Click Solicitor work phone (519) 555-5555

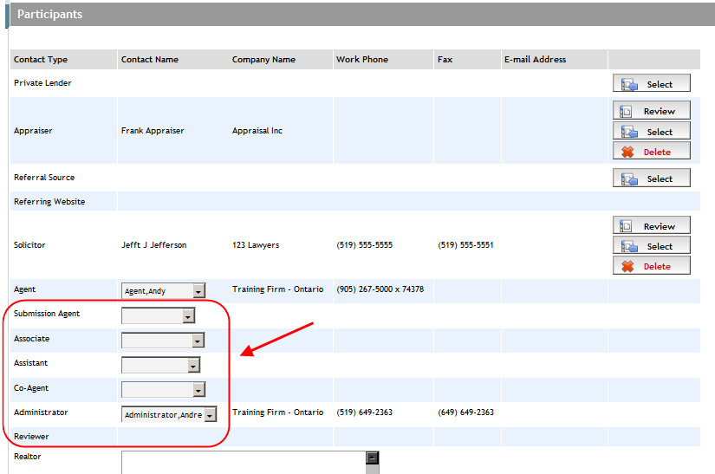(364, 244)
